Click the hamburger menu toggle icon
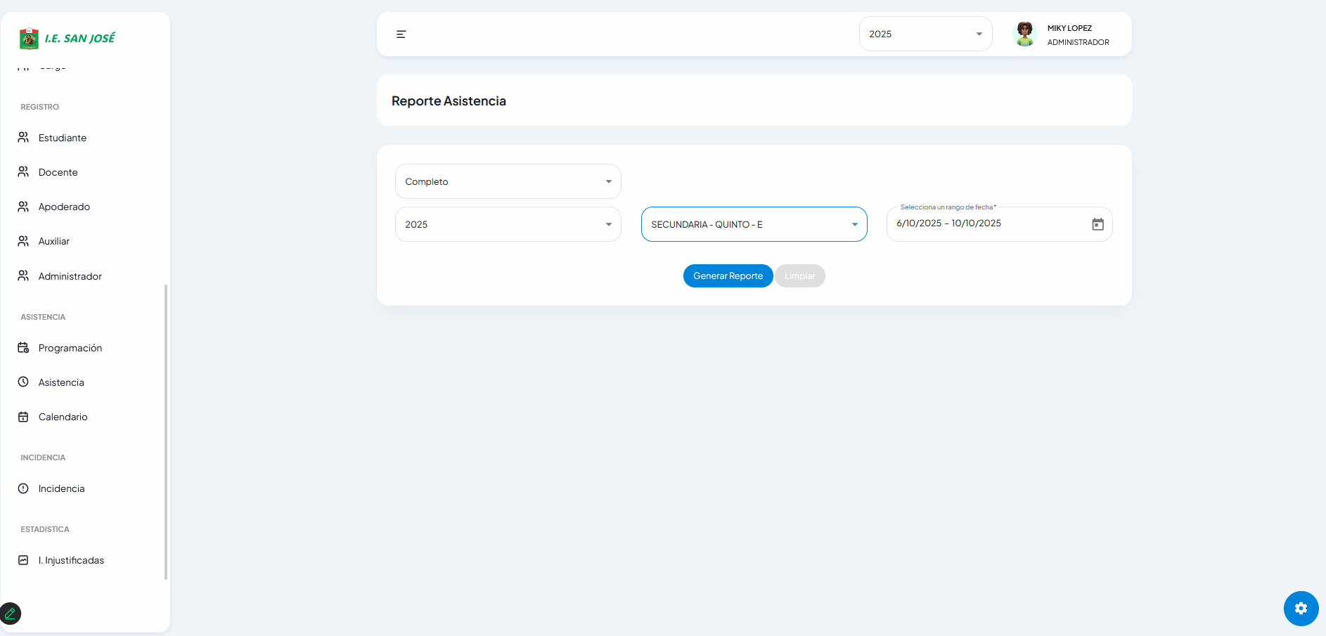The image size is (1326, 636). (x=401, y=34)
